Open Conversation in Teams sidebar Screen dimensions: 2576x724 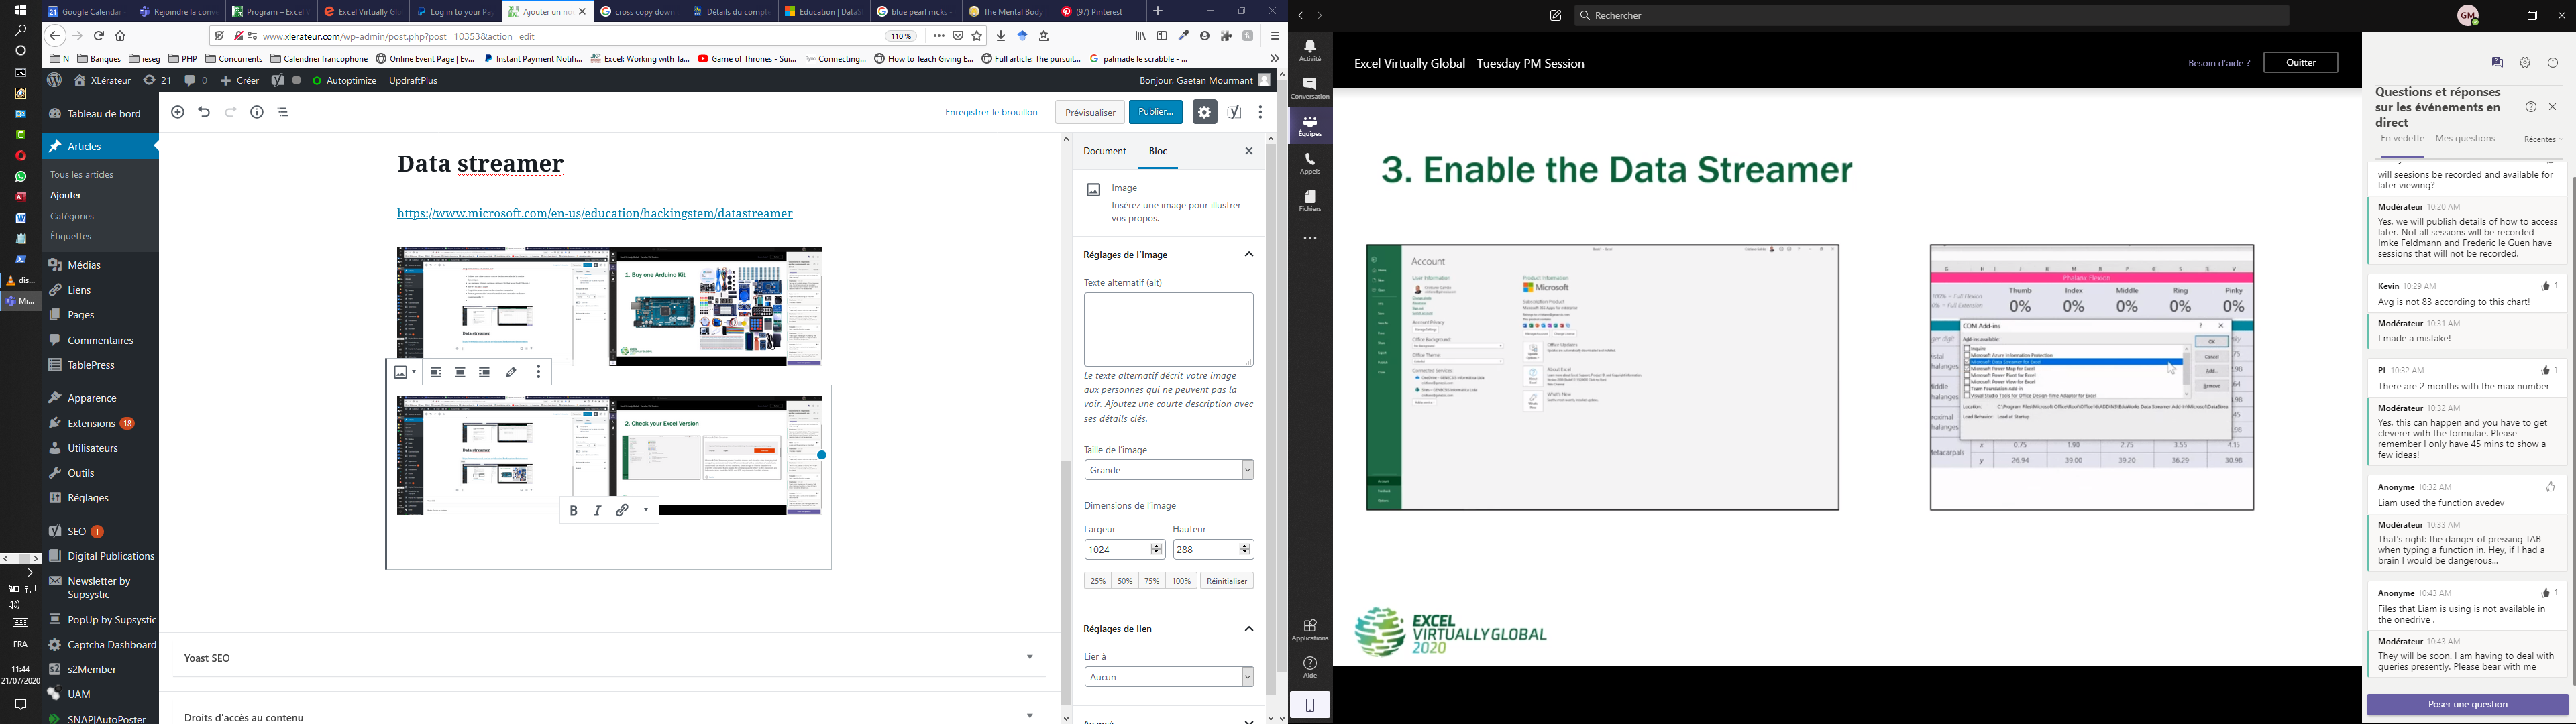tap(1310, 89)
